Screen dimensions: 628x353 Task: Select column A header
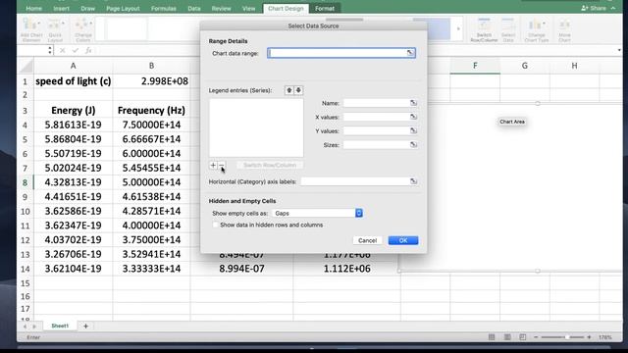pos(73,66)
